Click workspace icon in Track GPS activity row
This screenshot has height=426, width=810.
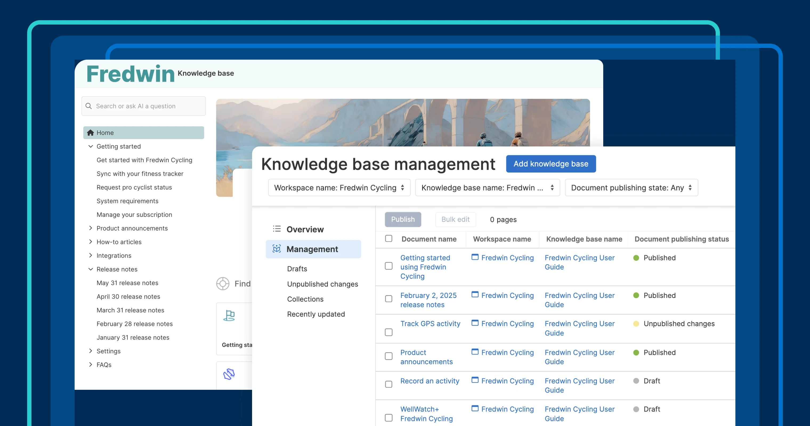tap(475, 323)
